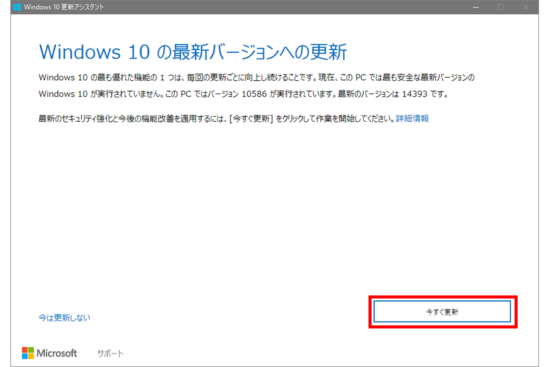550x367 pixels.
Task: Close the Windows 10 更新アシスタント window
Action: point(526,7)
